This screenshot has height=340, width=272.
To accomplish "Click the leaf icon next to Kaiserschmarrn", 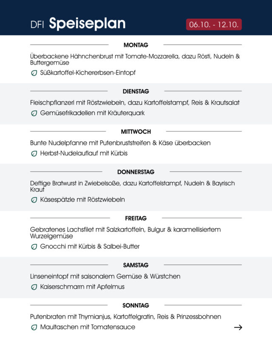I will coord(34,287).
